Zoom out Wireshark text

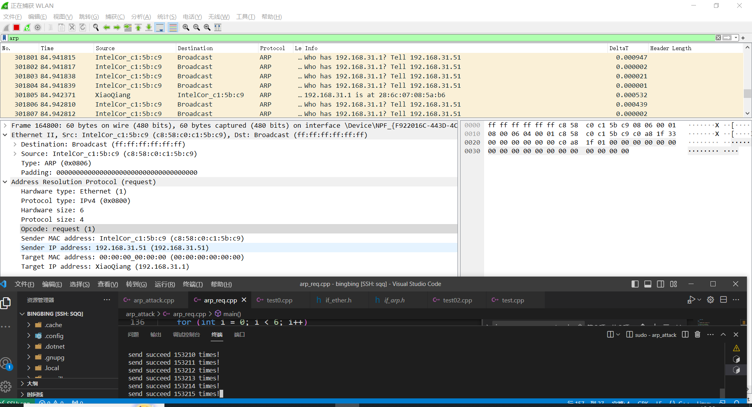(x=197, y=27)
